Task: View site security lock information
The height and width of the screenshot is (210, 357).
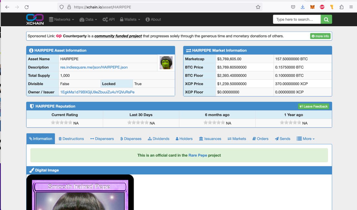Action: tap(69, 7)
